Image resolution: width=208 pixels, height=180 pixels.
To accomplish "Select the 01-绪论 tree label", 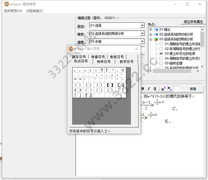I will [165, 29].
